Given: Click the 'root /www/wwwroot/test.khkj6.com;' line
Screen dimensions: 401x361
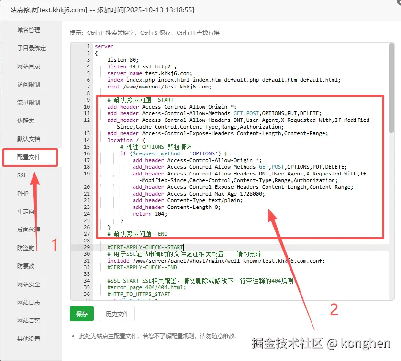Looking at the screenshot, I should pos(159,87).
